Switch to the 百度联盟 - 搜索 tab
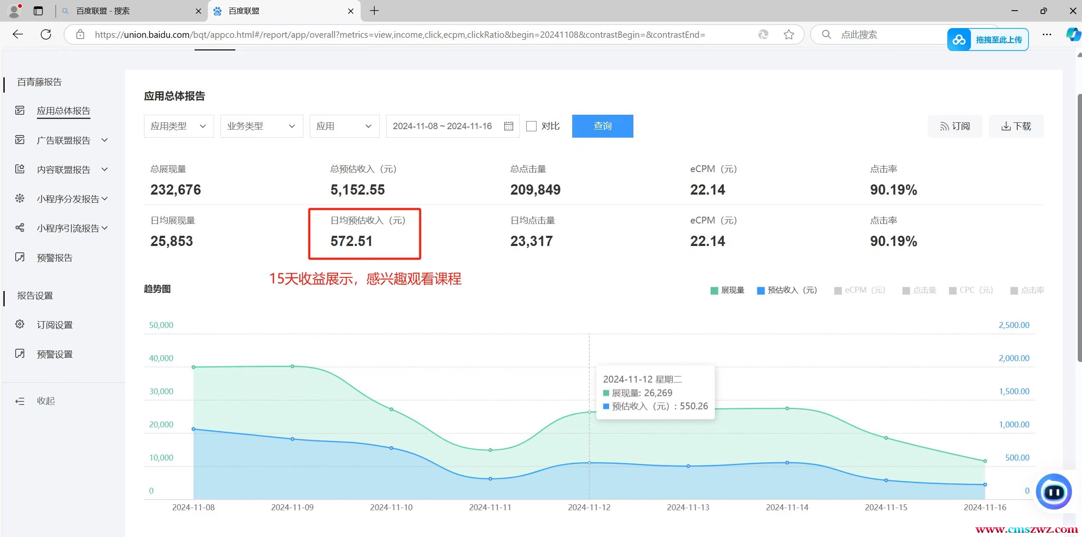Viewport: 1082px width, 537px height. coord(132,11)
